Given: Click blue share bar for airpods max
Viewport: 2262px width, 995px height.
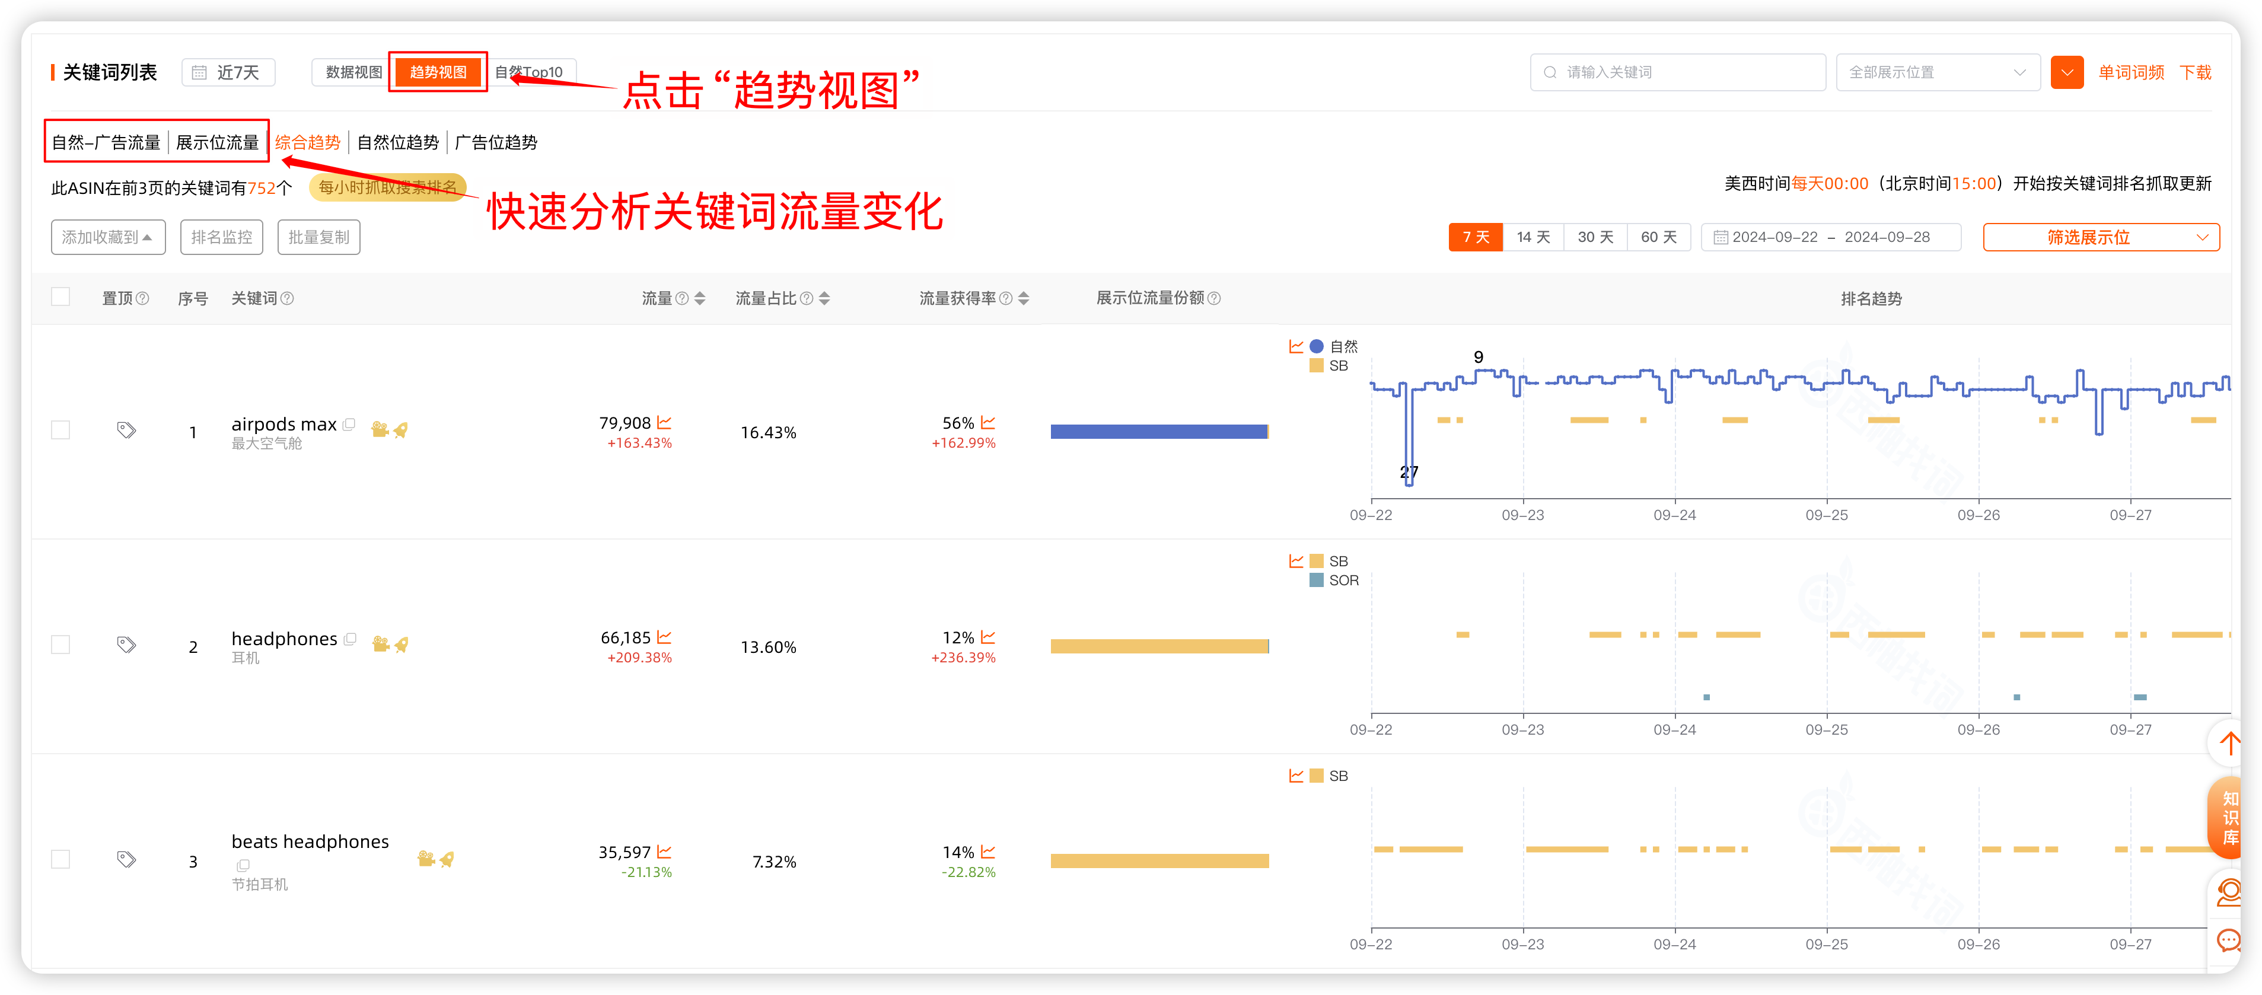Looking at the screenshot, I should tap(1159, 431).
